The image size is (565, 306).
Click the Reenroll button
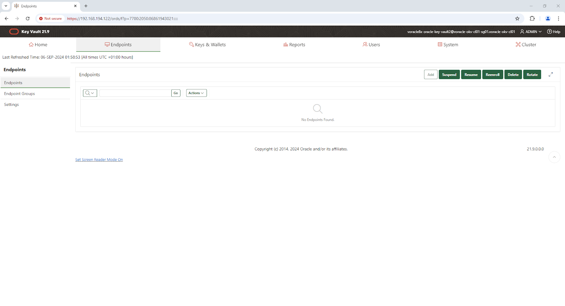point(493,74)
